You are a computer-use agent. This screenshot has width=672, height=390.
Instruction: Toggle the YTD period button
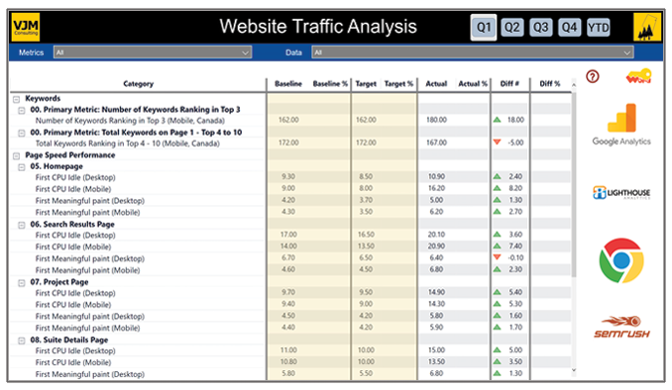(599, 28)
